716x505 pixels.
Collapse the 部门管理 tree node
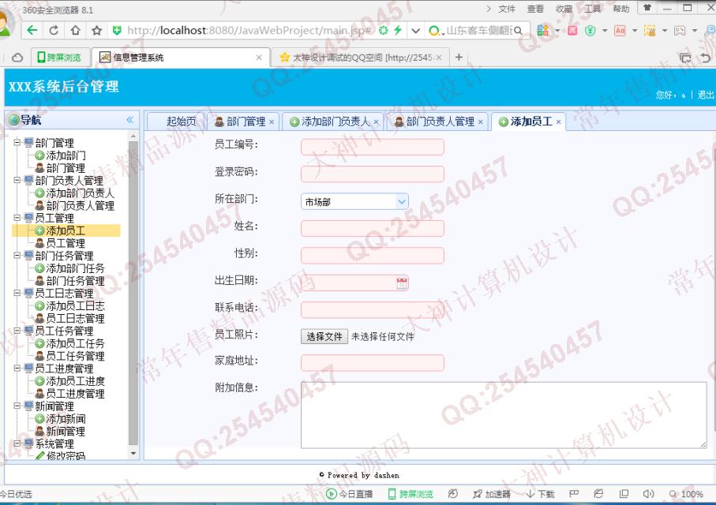pos(17,143)
